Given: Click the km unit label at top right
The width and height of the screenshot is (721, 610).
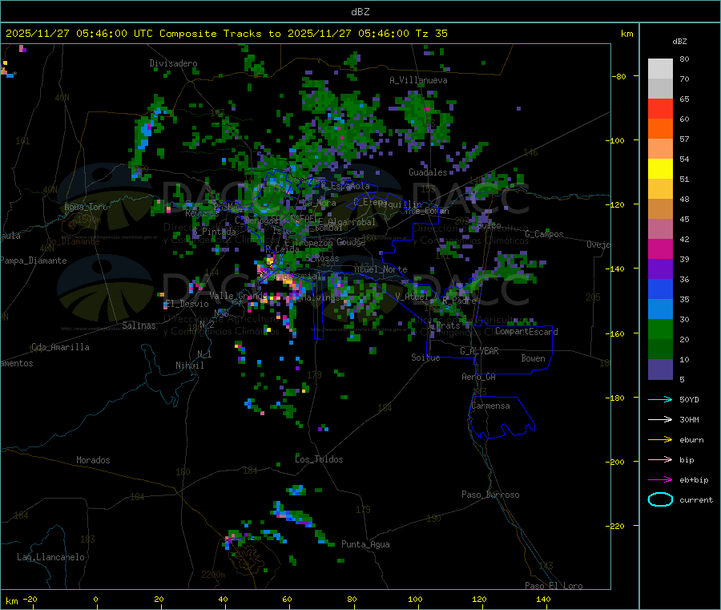Looking at the screenshot, I should 626,34.
